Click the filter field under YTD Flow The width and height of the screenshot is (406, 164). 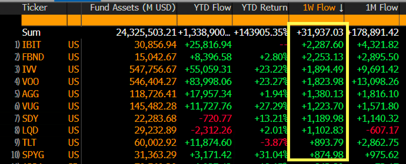[204, 20]
